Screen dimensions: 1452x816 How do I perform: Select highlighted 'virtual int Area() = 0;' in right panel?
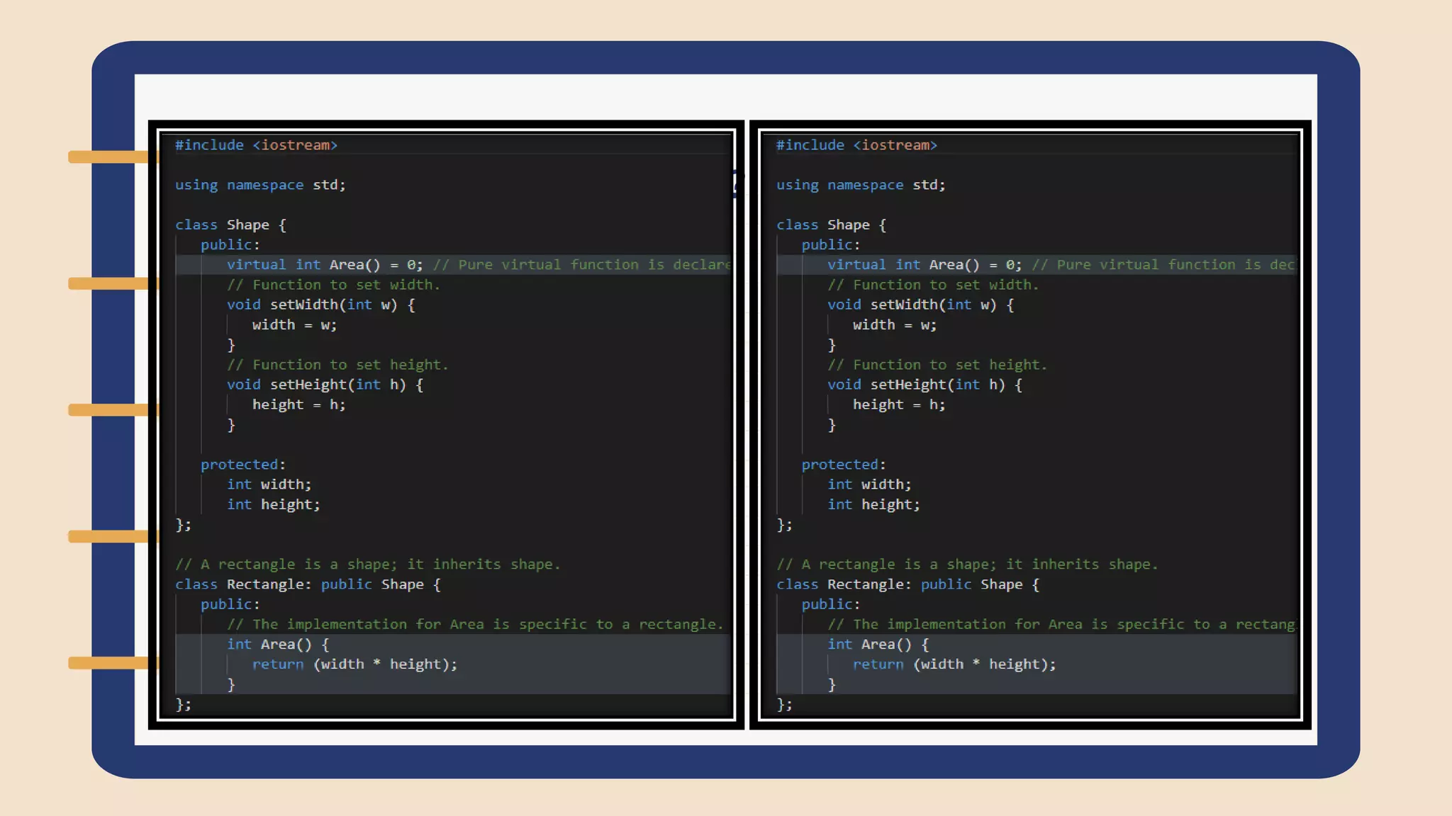coord(924,265)
